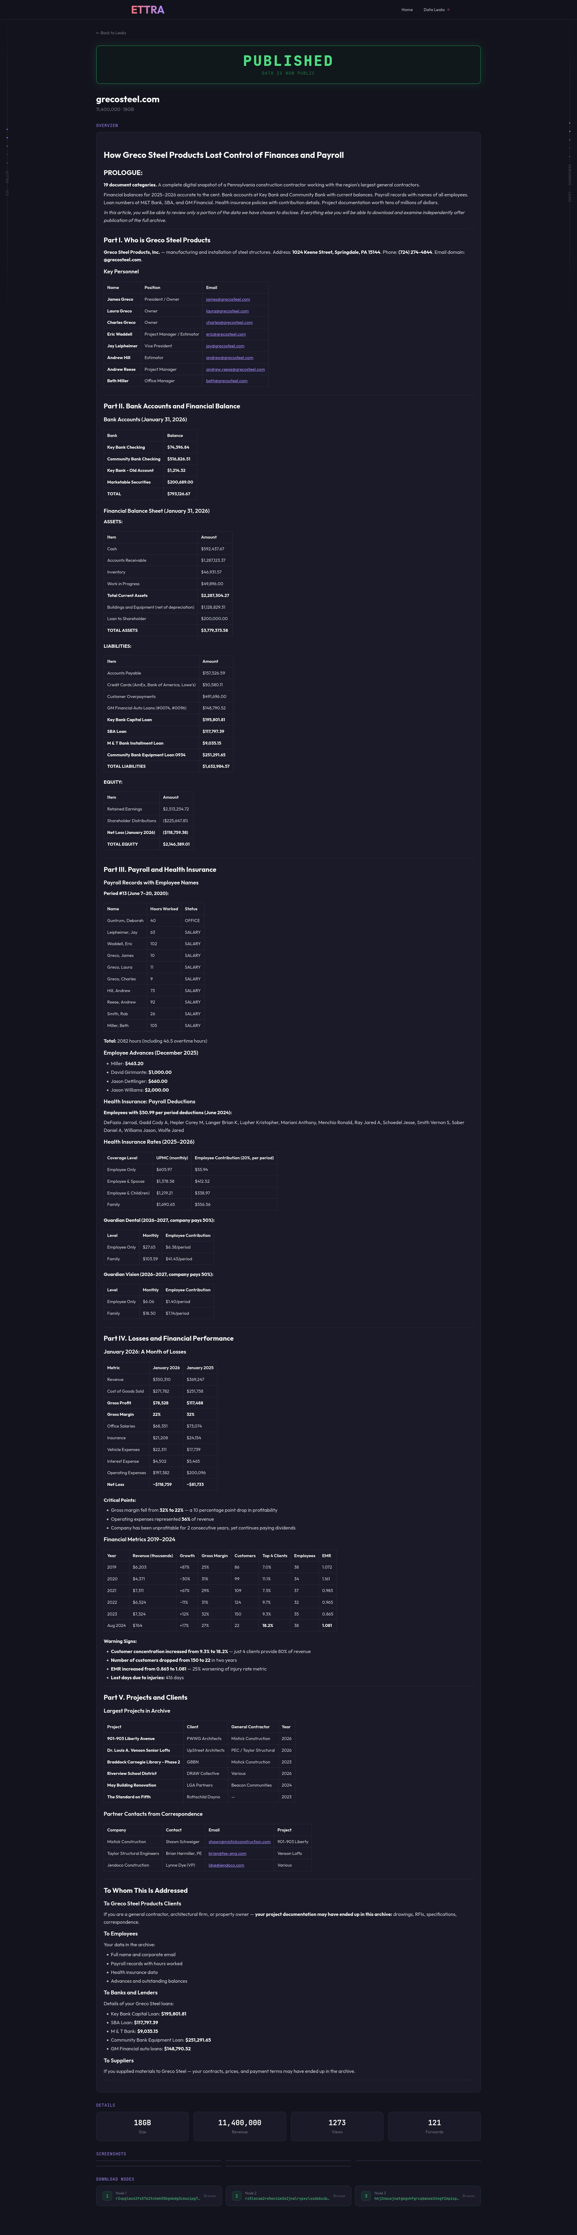Expand the Data Leaks dropdown
The image size is (577, 2235).
coord(436,10)
